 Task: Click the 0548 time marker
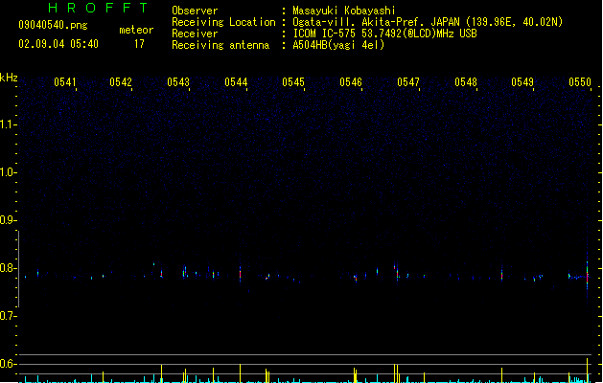[466, 81]
